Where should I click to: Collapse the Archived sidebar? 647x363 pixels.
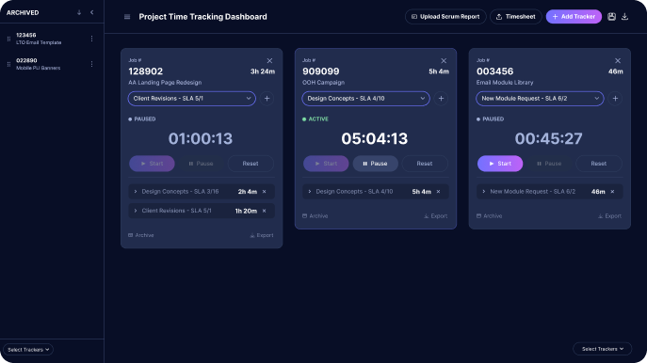(92, 12)
